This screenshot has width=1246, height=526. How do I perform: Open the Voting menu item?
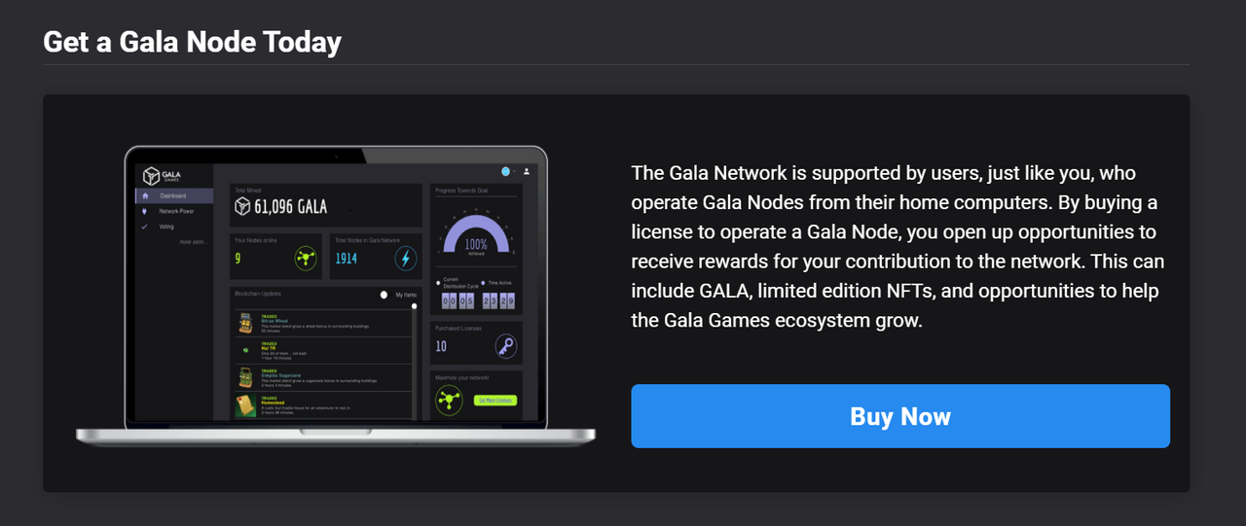[166, 226]
